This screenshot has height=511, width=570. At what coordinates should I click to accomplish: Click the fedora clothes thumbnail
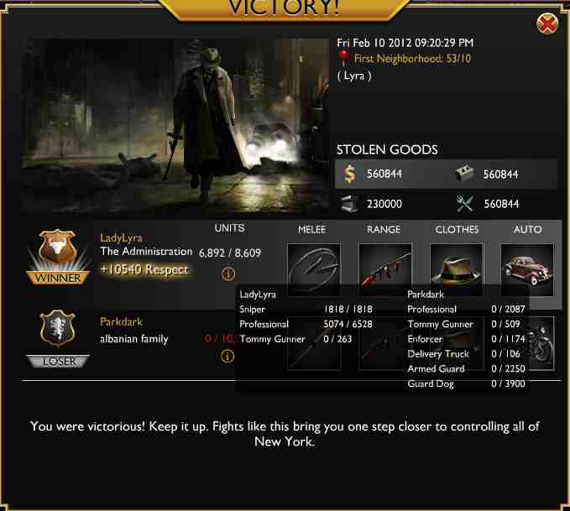point(457,269)
